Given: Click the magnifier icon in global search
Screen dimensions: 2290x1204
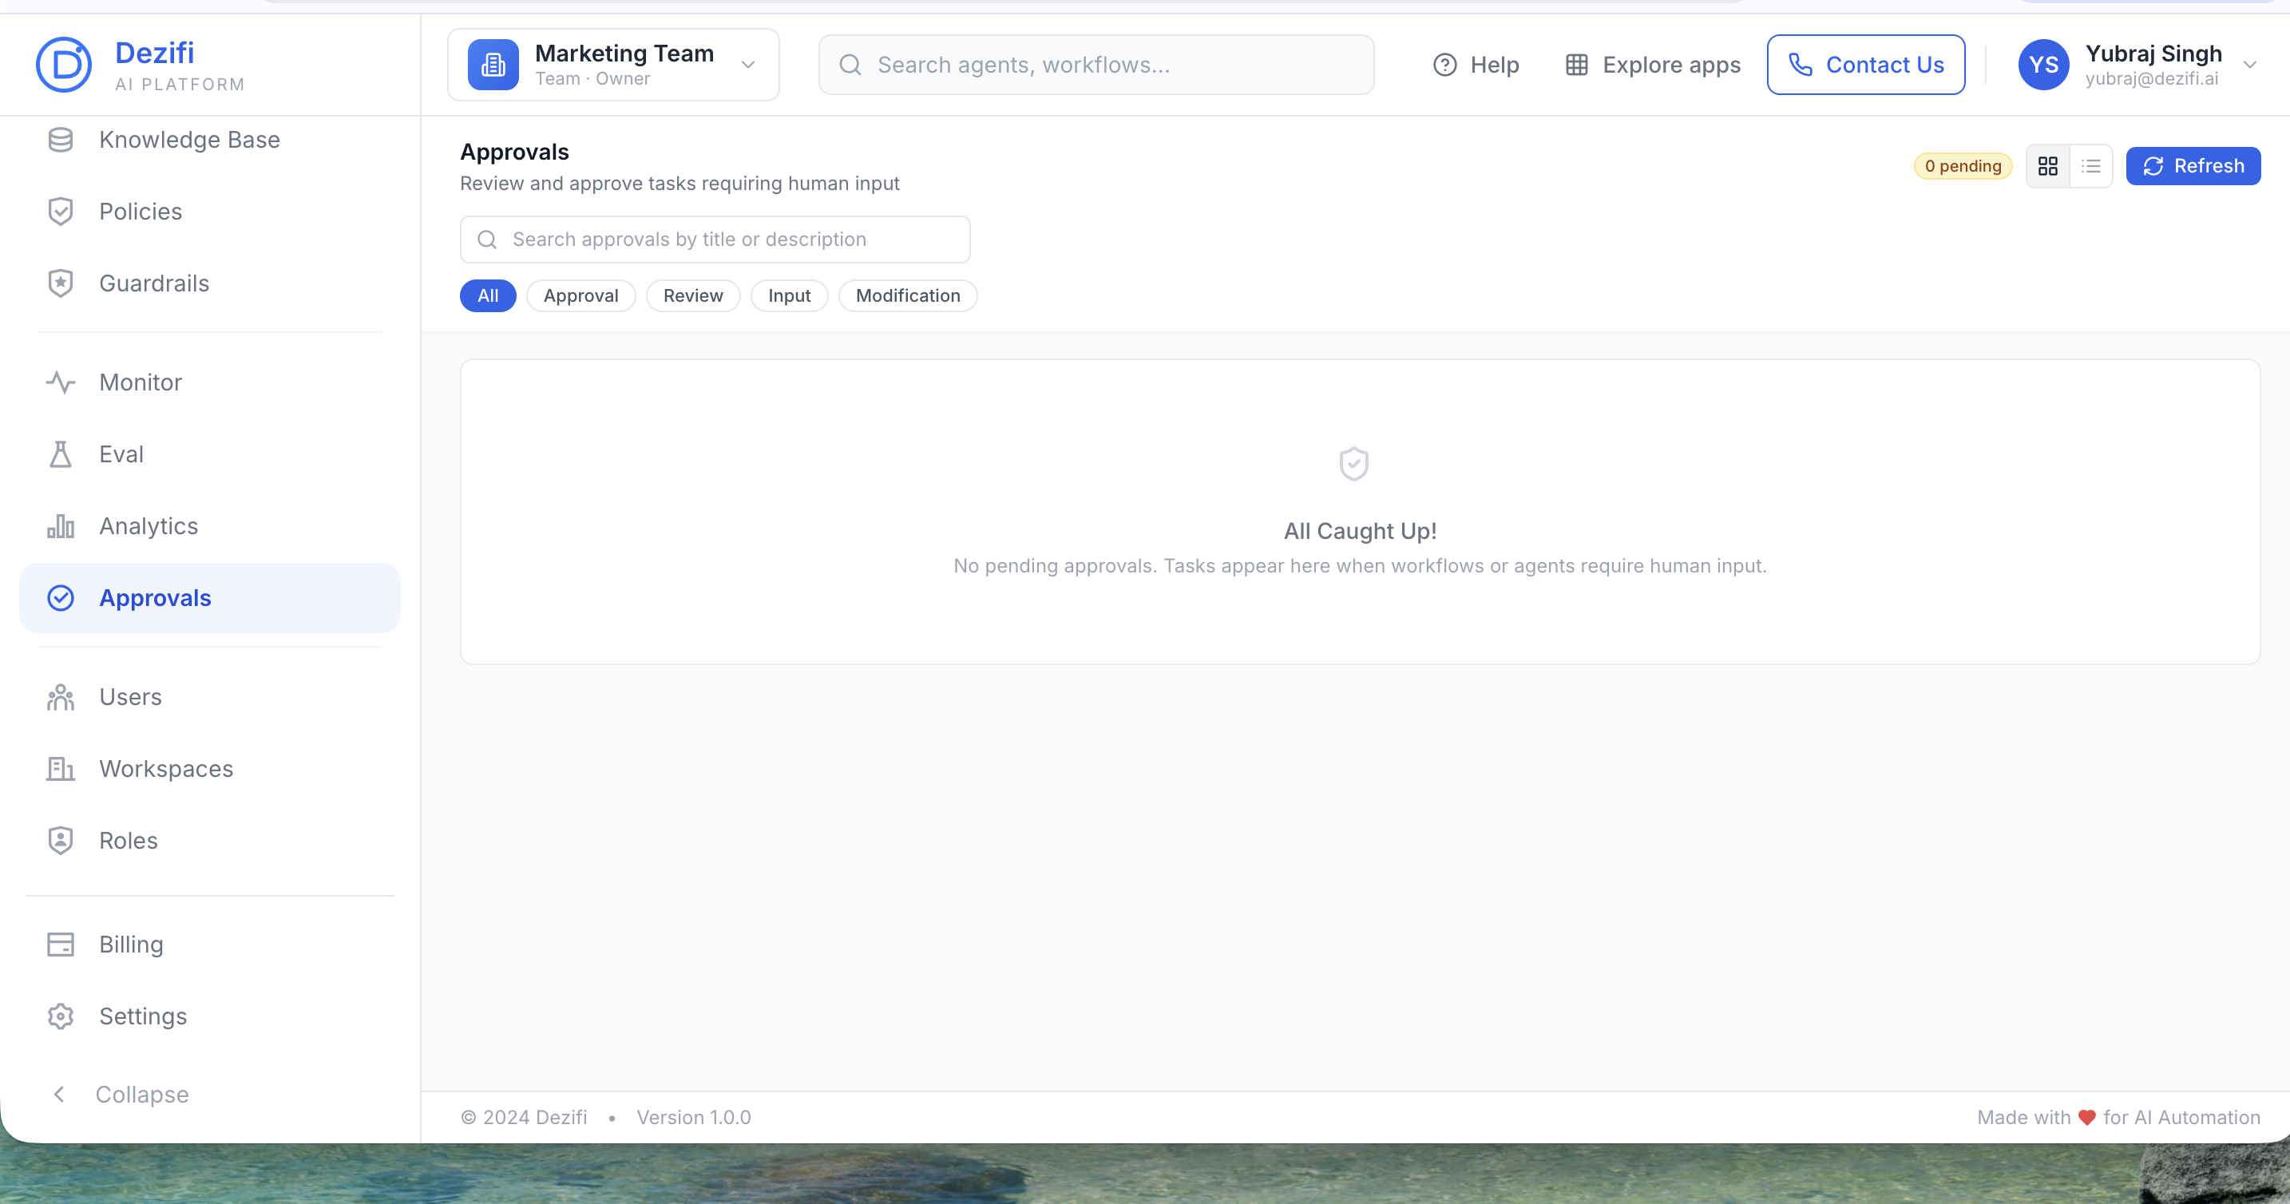Looking at the screenshot, I should click(x=850, y=65).
